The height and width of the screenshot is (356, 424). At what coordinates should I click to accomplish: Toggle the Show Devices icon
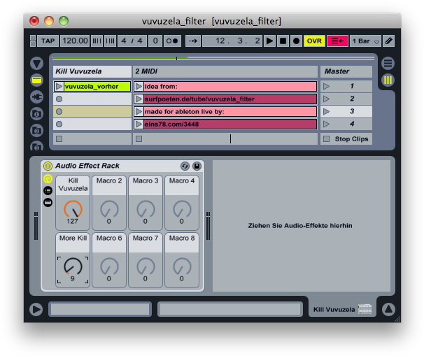[x=48, y=202]
